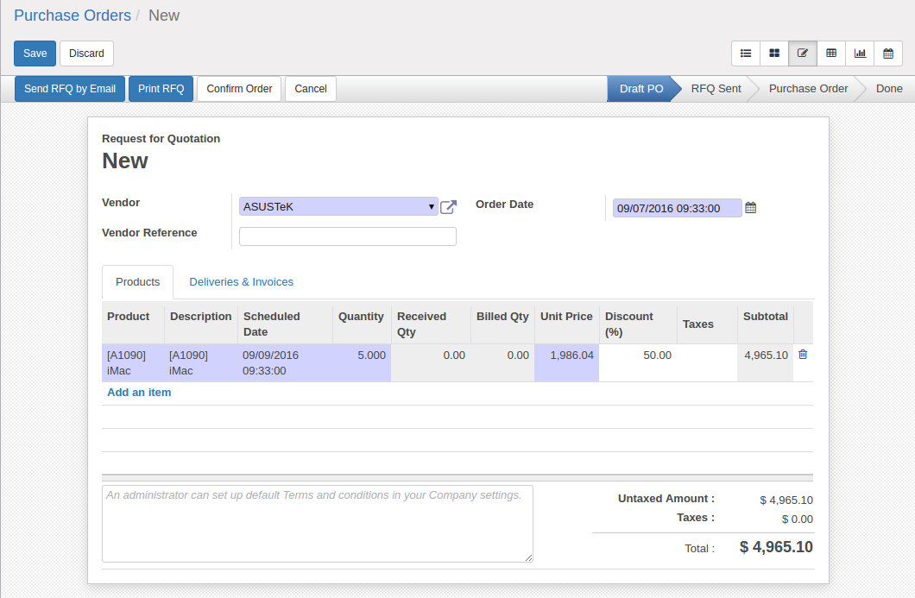Select the form edit view icon
Image resolution: width=915 pixels, height=598 pixels.
(x=803, y=53)
